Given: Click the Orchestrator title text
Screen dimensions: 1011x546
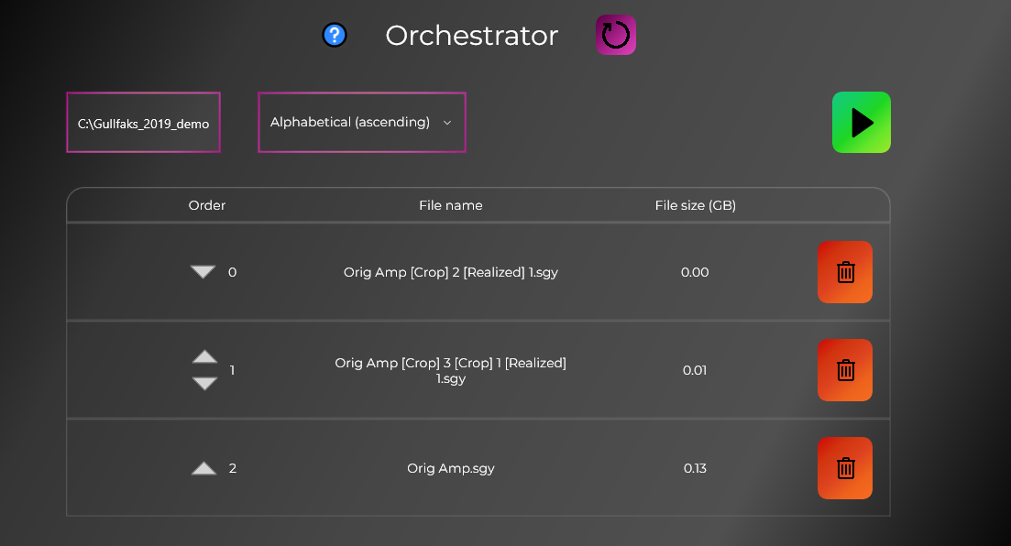Looking at the screenshot, I should click(x=472, y=36).
